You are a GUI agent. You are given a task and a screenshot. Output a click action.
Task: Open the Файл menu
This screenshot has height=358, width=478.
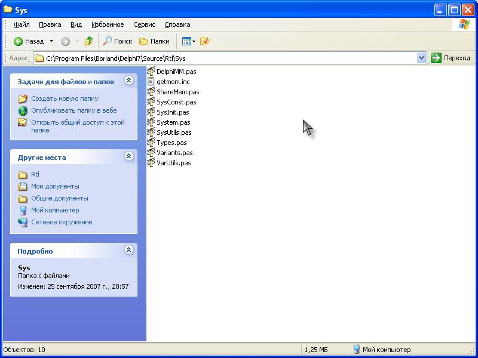(x=22, y=24)
